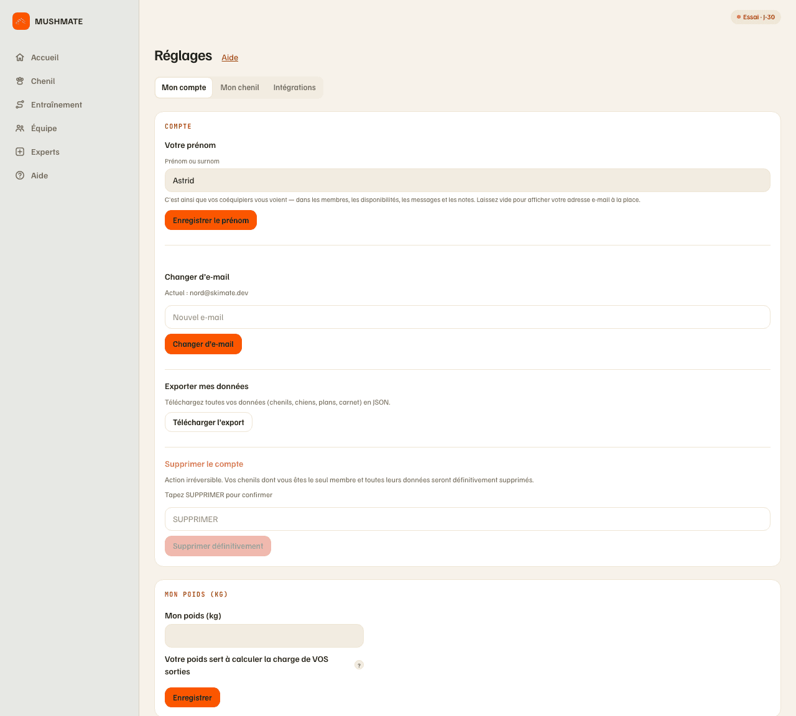Open Équipe via its people icon

click(x=20, y=128)
